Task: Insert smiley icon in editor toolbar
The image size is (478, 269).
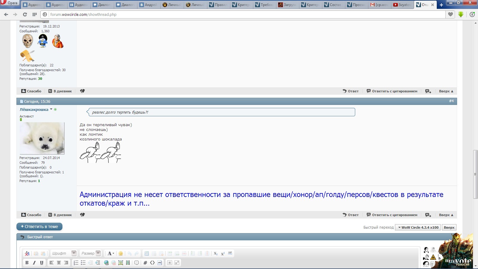Action: [x=121, y=253]
